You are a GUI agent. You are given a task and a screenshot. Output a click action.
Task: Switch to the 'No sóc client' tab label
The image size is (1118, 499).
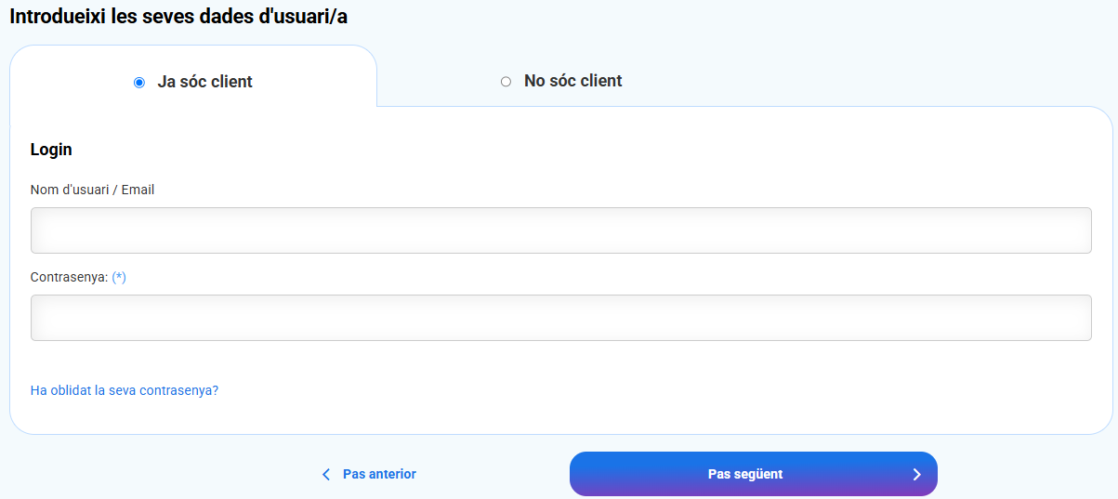point(572,81)
